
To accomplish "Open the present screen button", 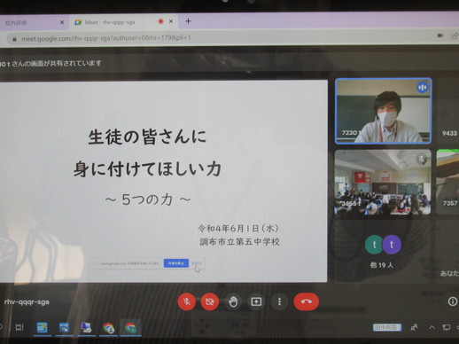I will (256, 301).
